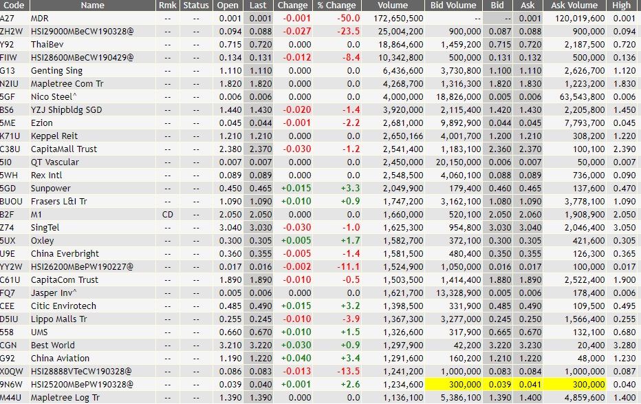Select Best World stock name

click(53, 345)
